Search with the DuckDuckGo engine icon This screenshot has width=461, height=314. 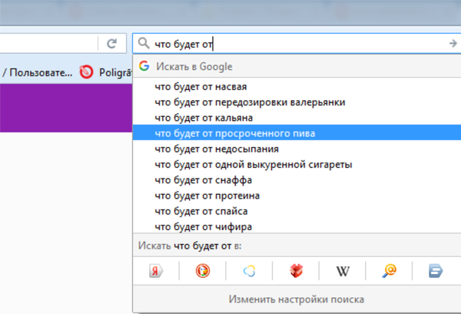click(203, 270)
